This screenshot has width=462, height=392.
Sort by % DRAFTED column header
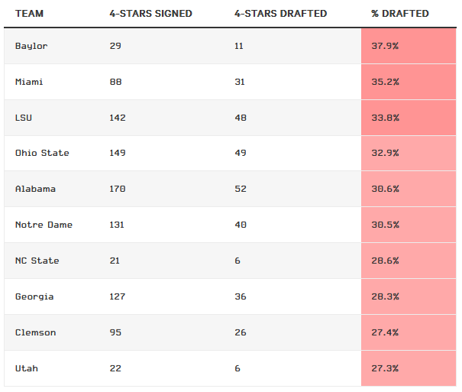point(399,14)
